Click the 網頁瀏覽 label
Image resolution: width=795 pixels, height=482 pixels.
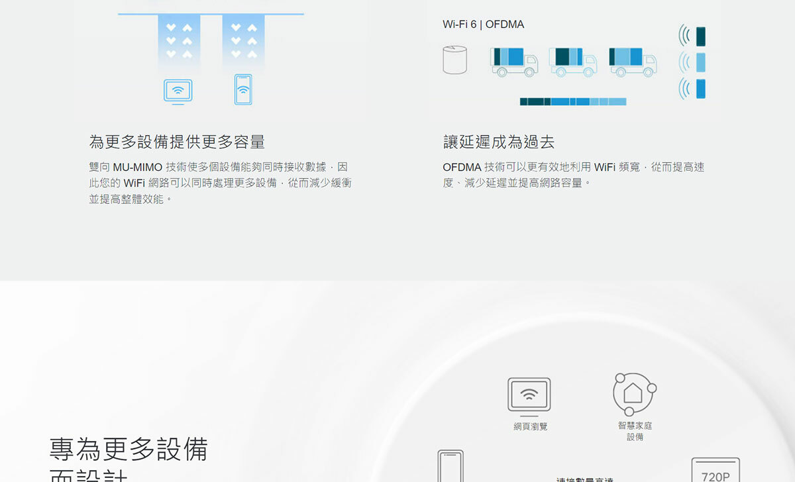coord(531,426)
